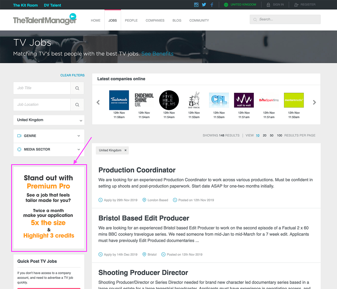
Task: Go to the People tab
Action: (131, 21)
